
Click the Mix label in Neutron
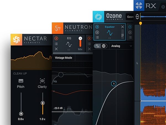tap(80, 49)
